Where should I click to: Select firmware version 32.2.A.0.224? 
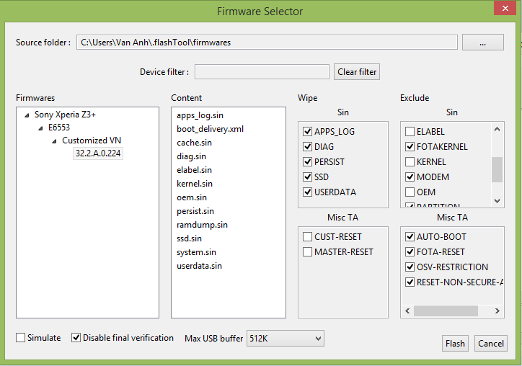(98, 153)
